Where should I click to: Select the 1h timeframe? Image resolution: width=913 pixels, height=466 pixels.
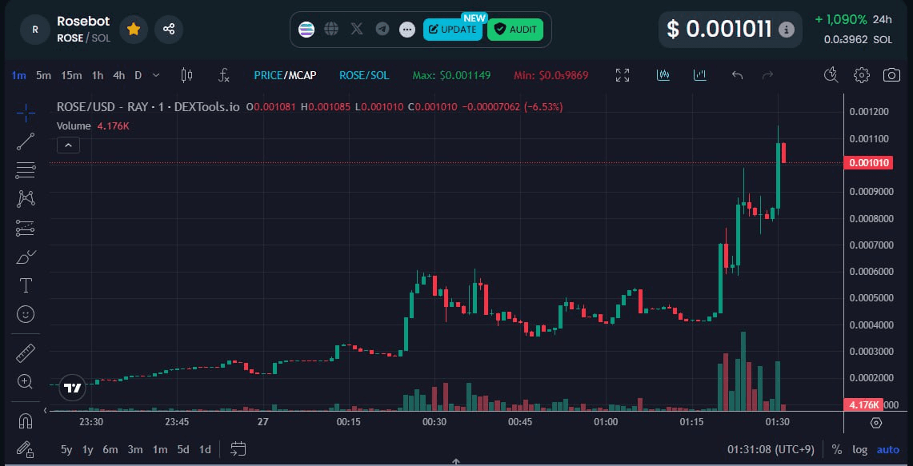[98, 75]
